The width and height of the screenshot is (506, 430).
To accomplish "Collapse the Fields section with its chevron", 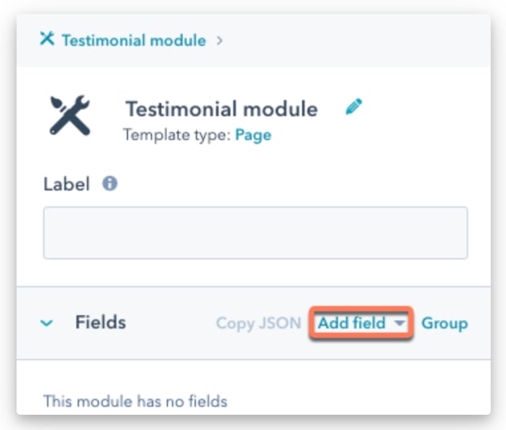I will pos(47,323).
